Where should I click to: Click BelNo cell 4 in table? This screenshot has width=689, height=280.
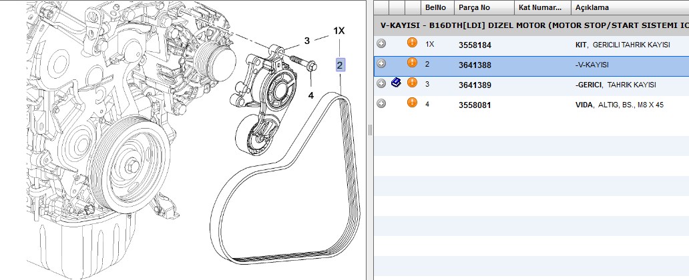(x=427, y=105)
